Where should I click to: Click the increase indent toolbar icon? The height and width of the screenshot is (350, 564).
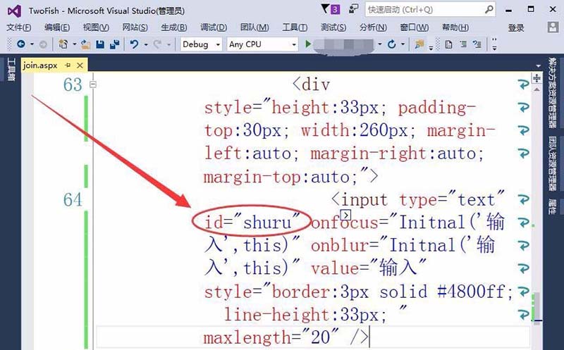point(477,44)
